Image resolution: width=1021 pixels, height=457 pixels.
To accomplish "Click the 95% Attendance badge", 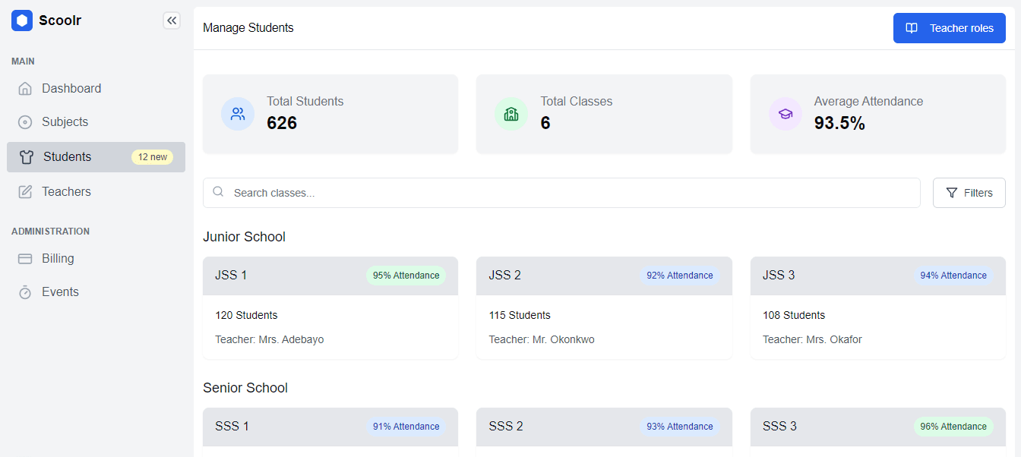I will [406, 276].
